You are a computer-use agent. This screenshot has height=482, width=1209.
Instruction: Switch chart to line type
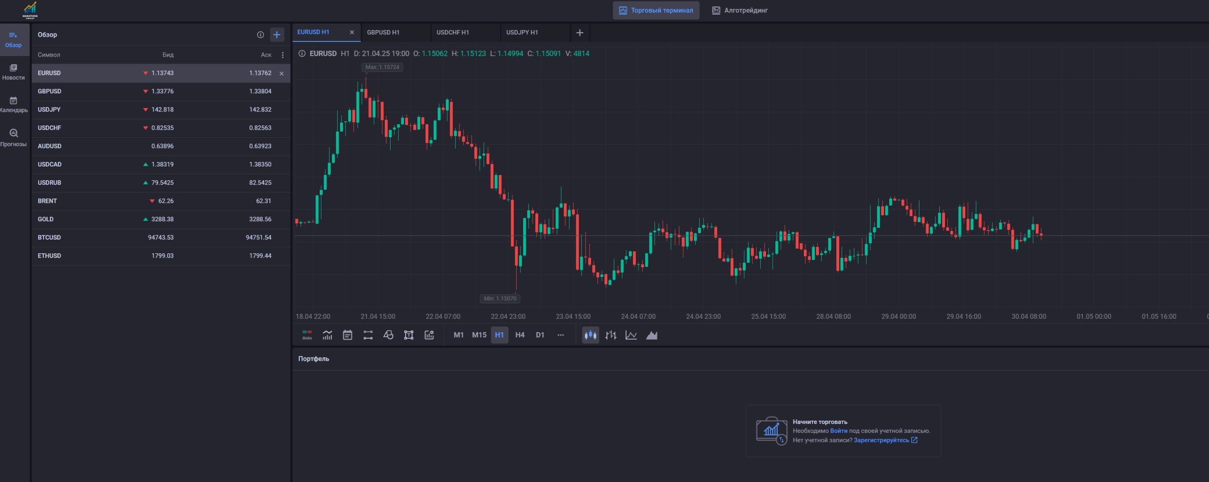(631, 335)
